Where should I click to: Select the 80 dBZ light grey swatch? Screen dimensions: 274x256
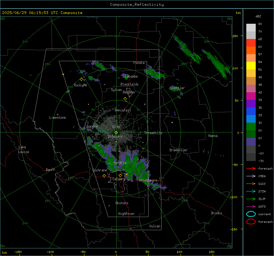click(x=251, y=28)
